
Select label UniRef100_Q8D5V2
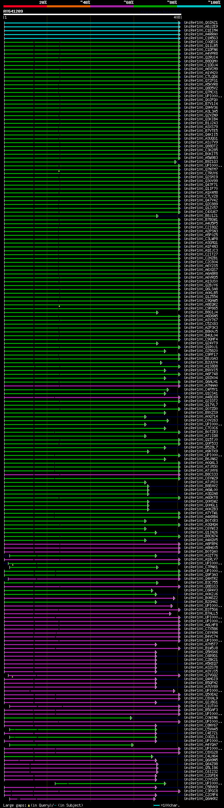[x=201, y=88]
